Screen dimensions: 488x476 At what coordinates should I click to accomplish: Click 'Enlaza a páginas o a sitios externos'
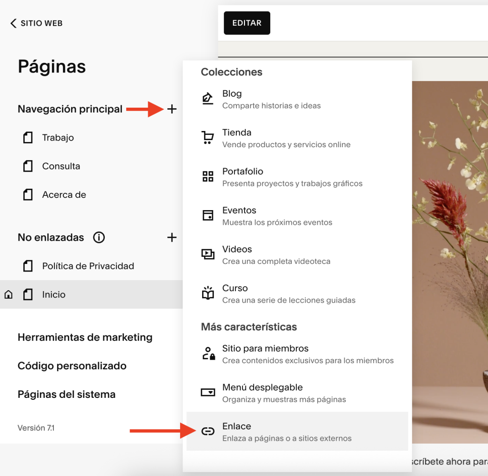point(287,438)
